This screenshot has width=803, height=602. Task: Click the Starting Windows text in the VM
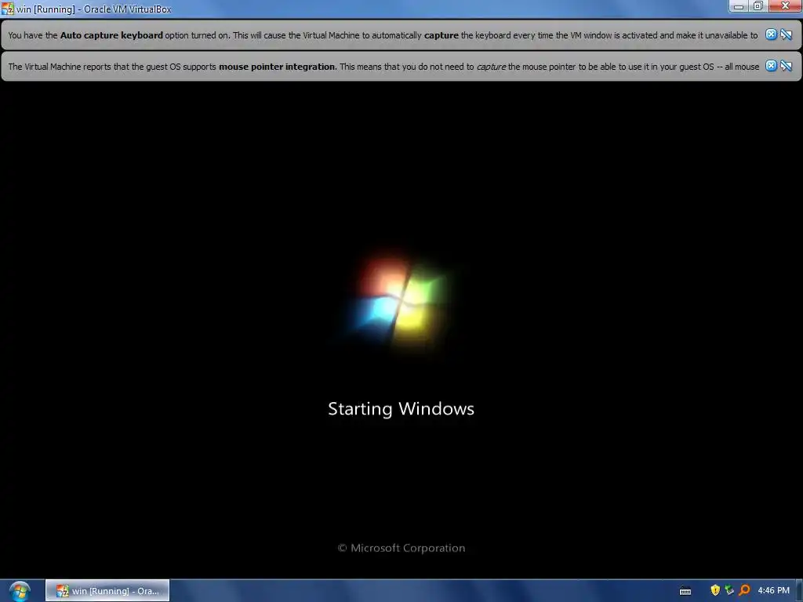pyautogui.click(x=401, y=409)
